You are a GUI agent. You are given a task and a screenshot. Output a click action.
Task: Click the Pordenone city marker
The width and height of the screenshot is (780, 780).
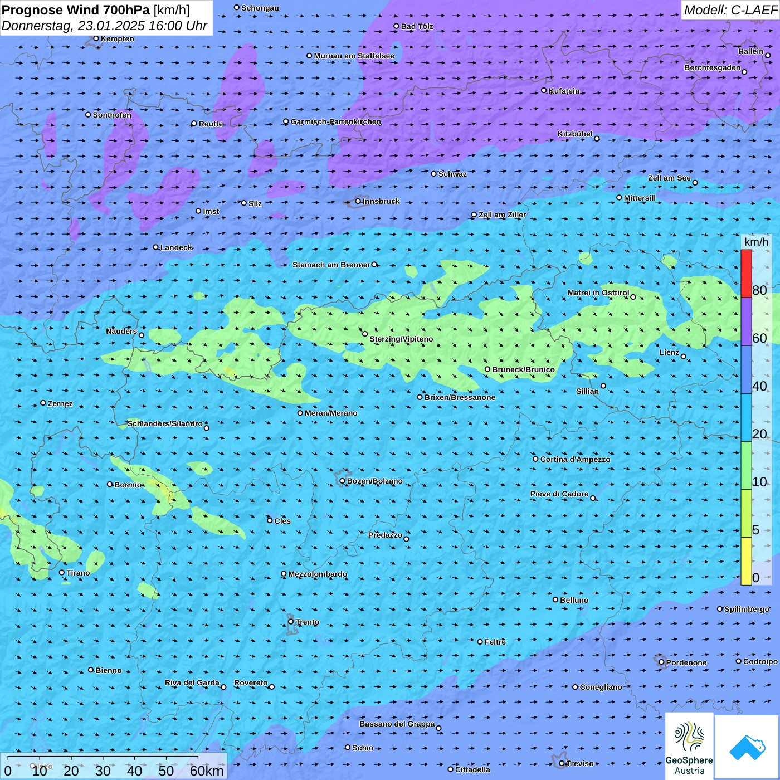662,662
